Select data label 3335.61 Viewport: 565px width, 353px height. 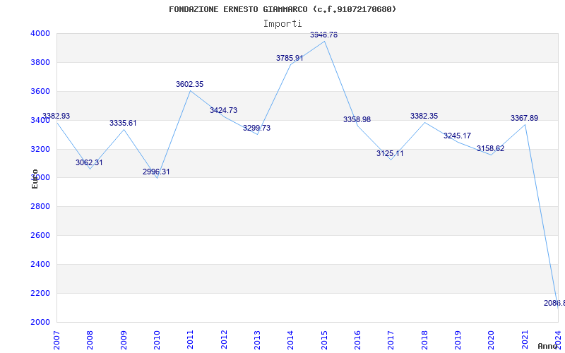coord(123,123)
